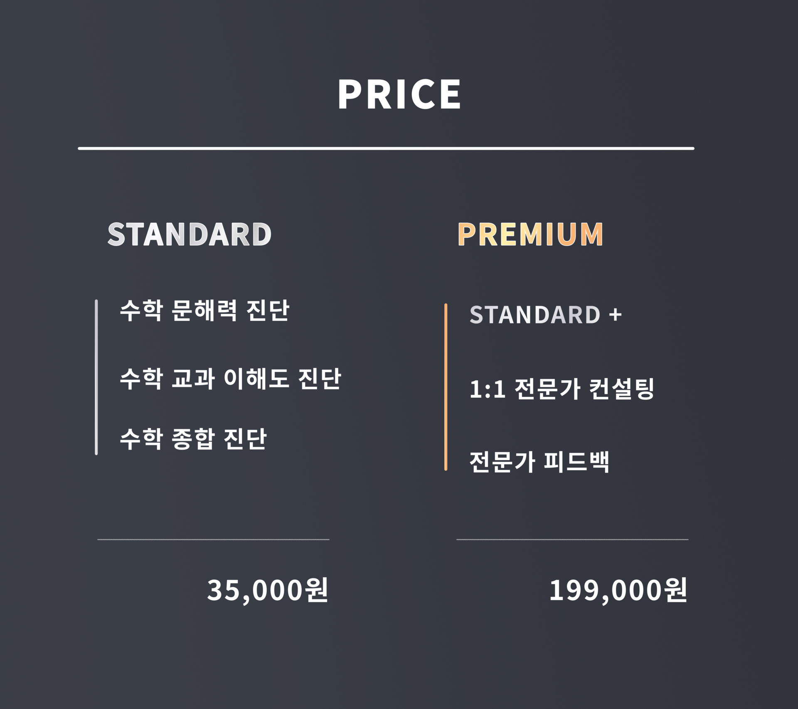Click the 원 character after 35,000
This screenshot has height=709, width=798.
(317, 590)
